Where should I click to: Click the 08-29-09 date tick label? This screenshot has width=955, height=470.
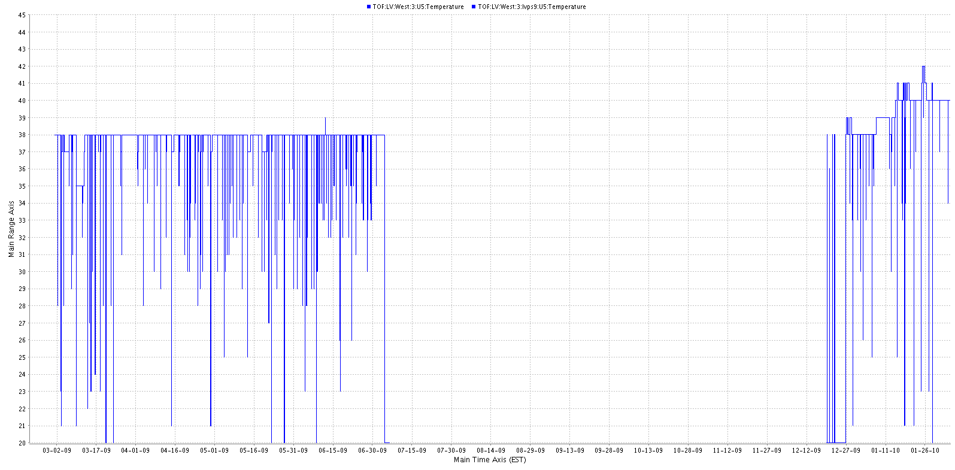coord(530,450)
